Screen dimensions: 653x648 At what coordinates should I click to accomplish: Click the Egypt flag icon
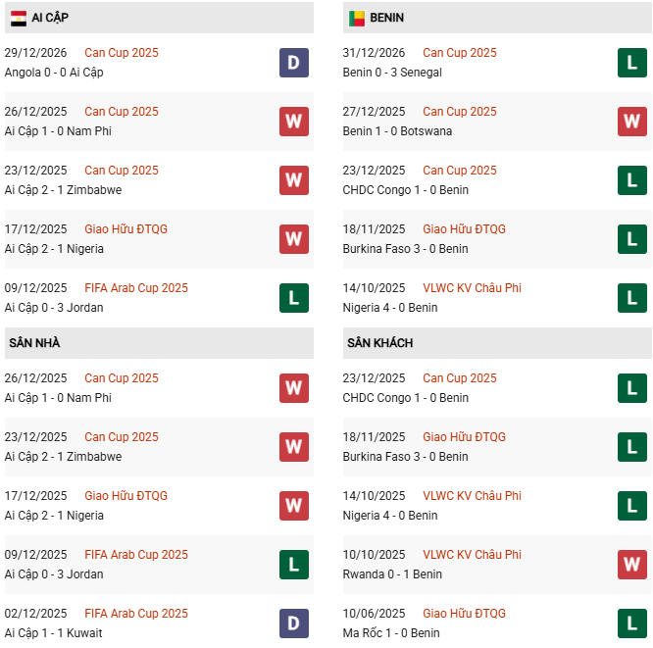18,18
